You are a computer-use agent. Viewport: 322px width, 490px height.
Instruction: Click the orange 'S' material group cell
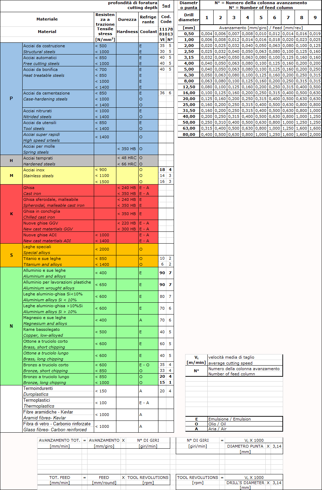coord(11,255)
